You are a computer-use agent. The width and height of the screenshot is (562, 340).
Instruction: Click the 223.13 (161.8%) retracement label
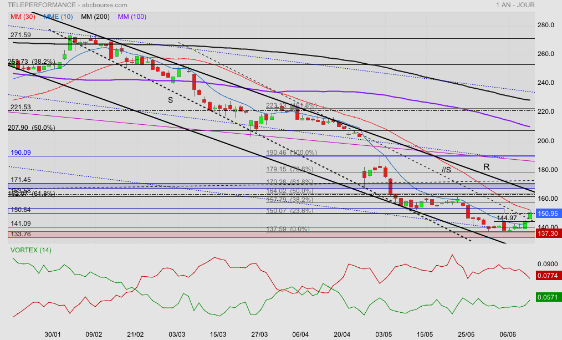pos(292,105)
